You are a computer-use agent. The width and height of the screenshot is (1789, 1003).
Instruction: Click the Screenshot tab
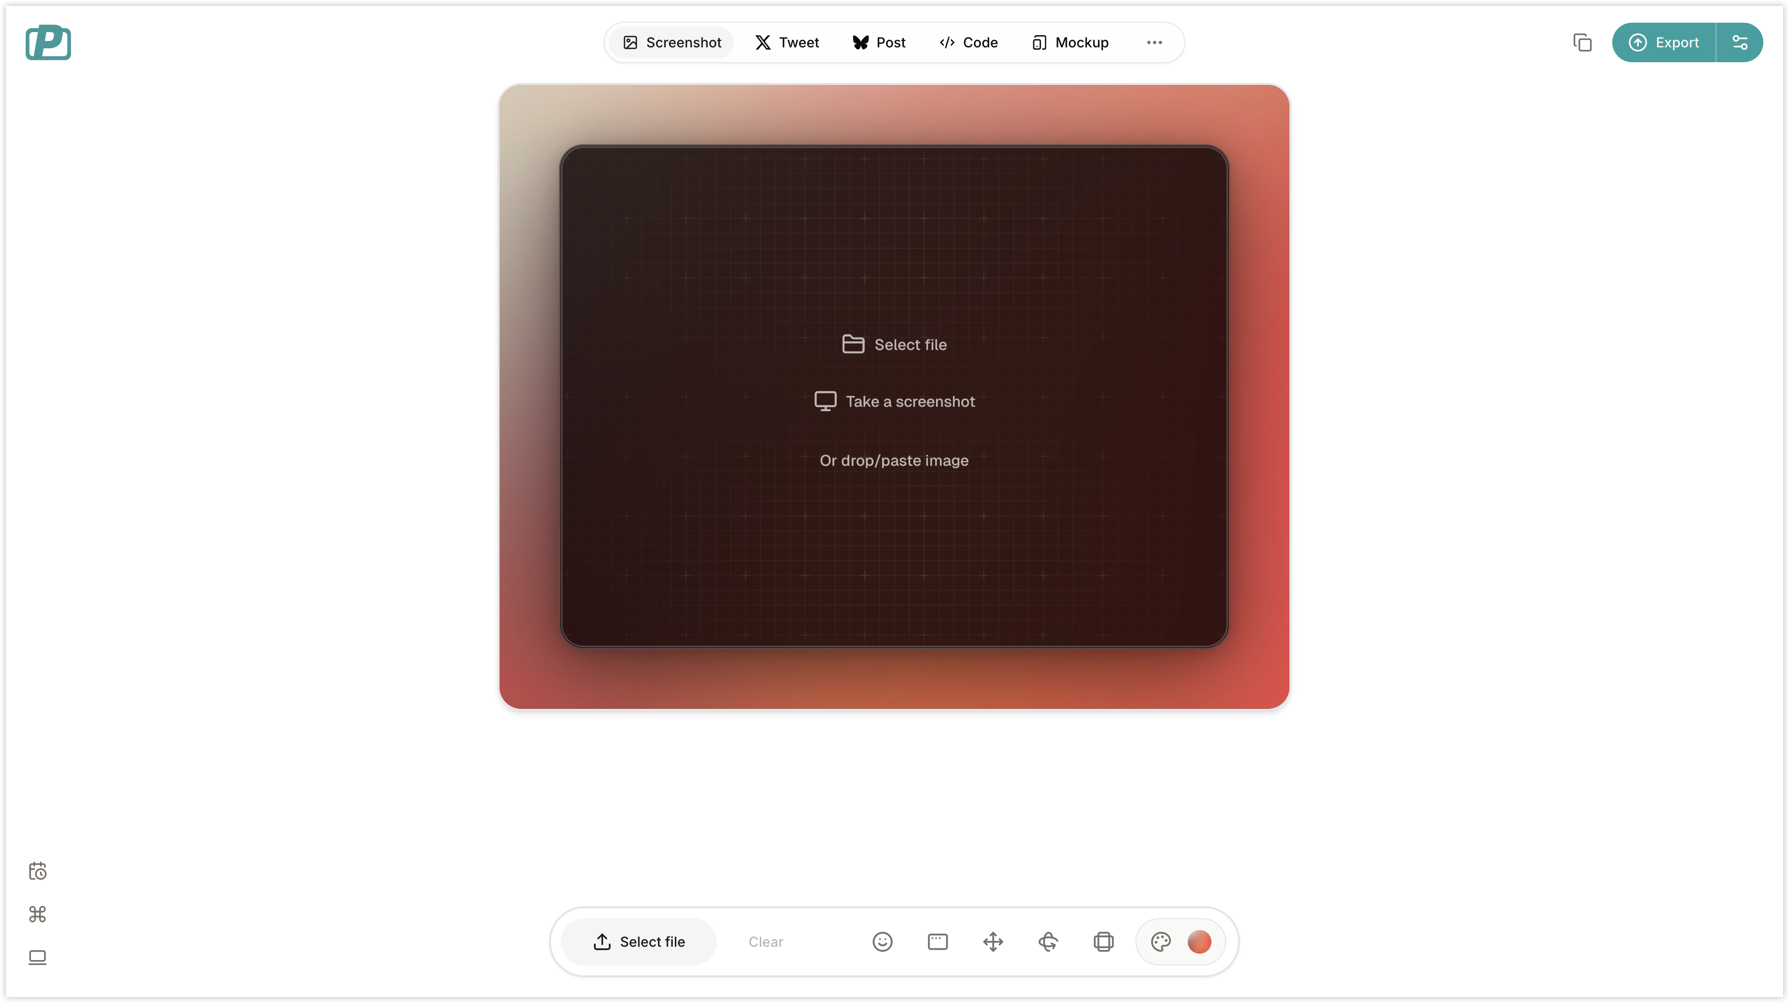click(672, 42)
